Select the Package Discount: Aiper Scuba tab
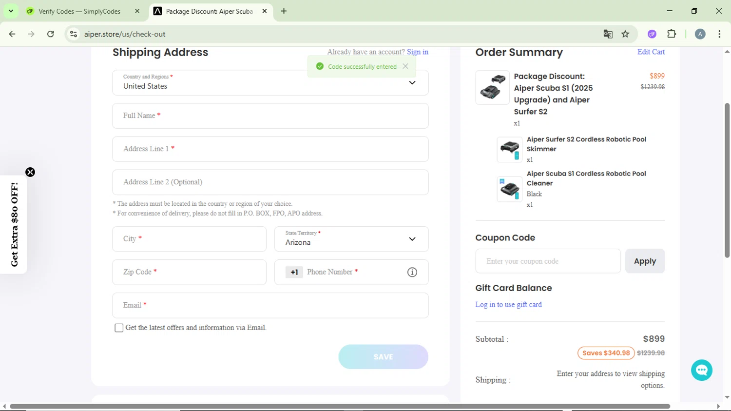This screenshot has width=731, height=411. click(x=210, y=11)
